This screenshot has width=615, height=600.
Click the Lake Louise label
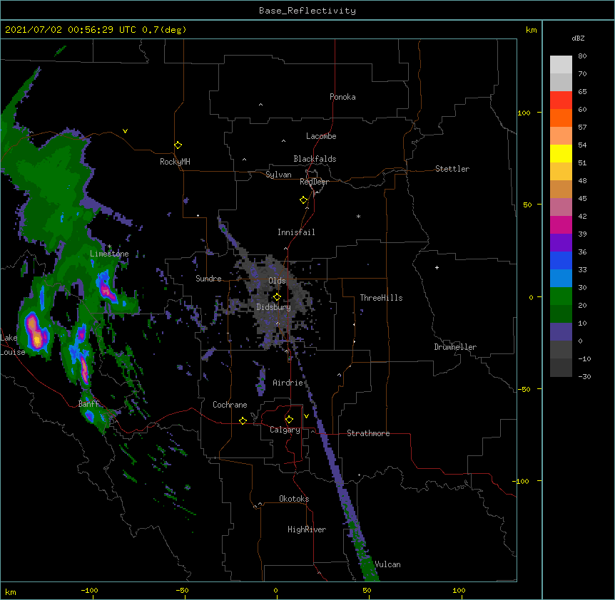click(x=11, y=345)
